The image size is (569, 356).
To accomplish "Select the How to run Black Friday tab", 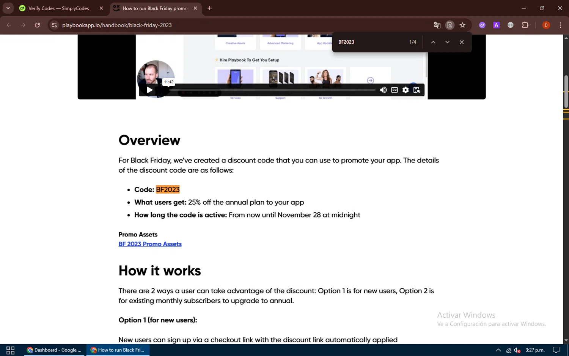I will tap(155, 8).
